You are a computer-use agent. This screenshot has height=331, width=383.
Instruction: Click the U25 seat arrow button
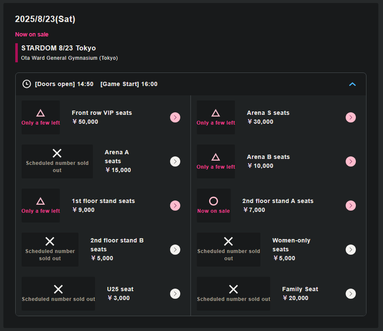point(175,294)
